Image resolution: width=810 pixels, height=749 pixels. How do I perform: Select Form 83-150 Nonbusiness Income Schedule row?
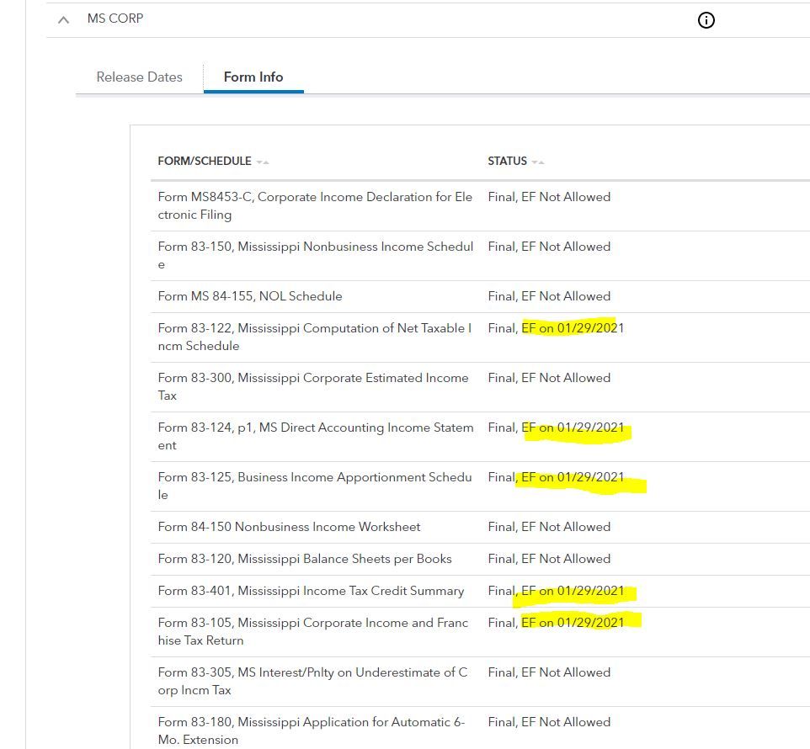pos(315,255)
